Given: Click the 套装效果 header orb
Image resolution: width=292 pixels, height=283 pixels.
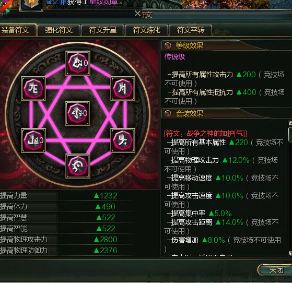Looking at the screenshot, I should click(x=168, y=113).
